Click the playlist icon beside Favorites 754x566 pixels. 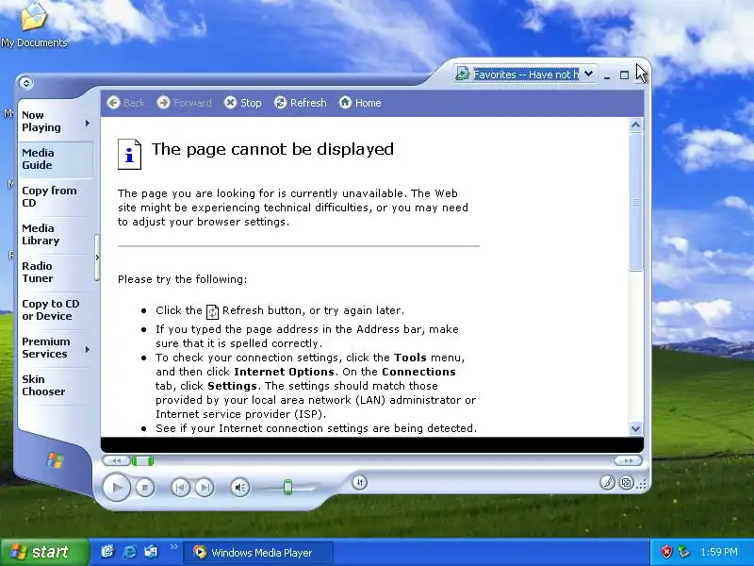coord(462,74)
